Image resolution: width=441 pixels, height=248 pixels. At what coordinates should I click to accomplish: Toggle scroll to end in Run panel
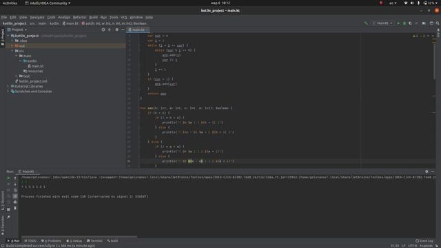tap(15, 196)
